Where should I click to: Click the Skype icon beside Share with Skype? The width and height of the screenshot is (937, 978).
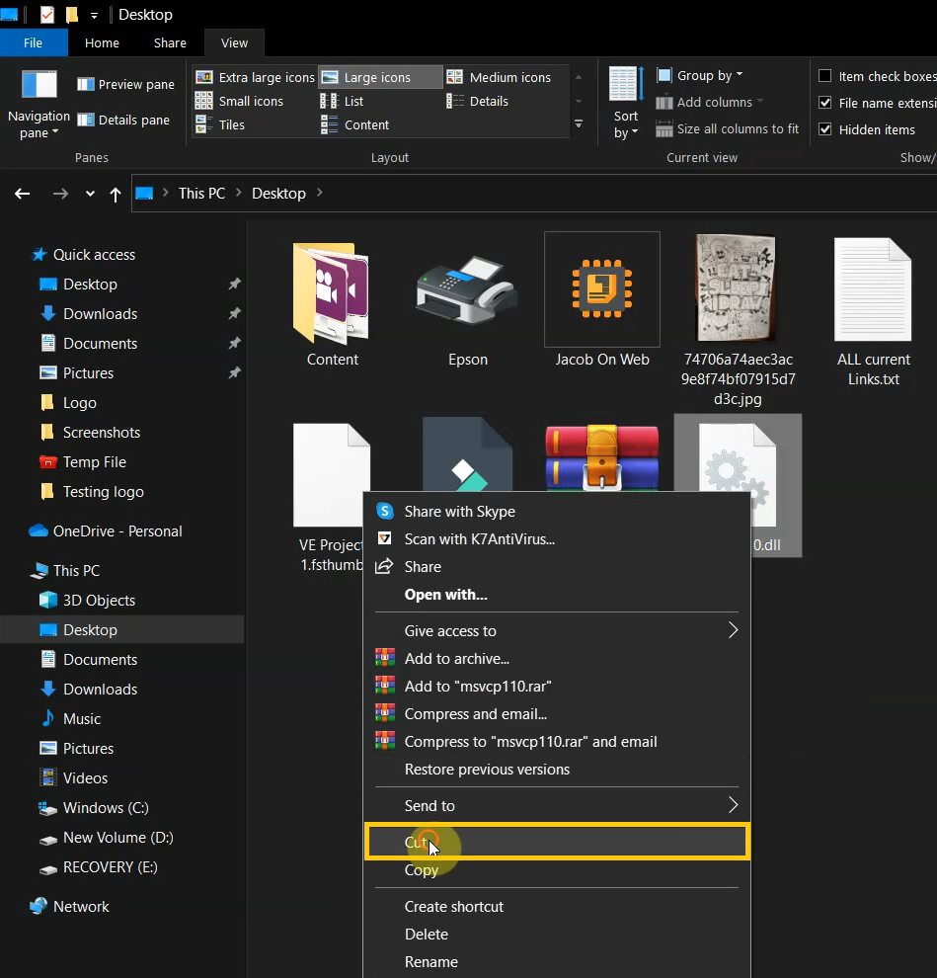click(x=385, y=511)
